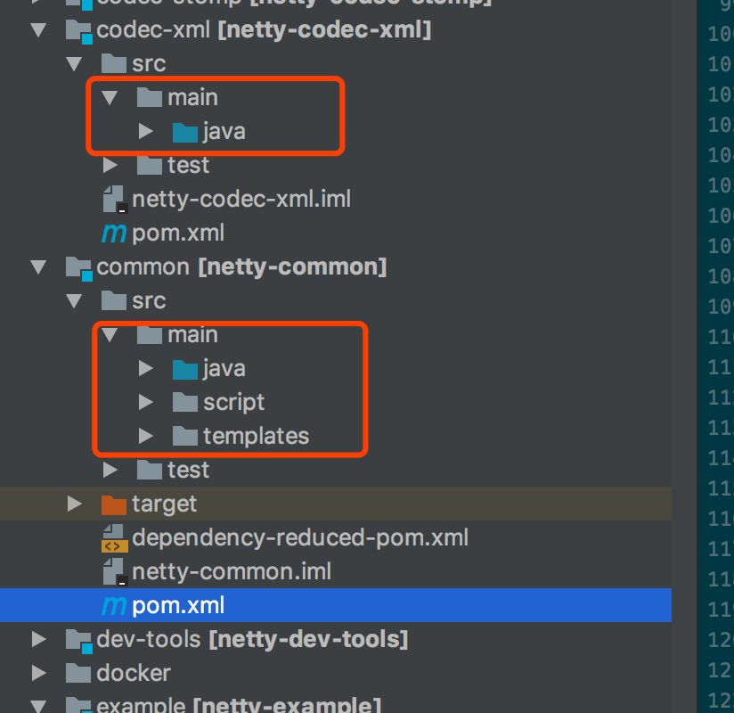
Task: Expand the dev-tools module node
Action: (x=39, y=640)
